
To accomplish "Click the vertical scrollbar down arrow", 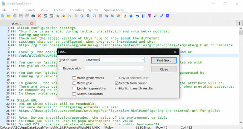I will pyautogui.click(x=240, y=122).
